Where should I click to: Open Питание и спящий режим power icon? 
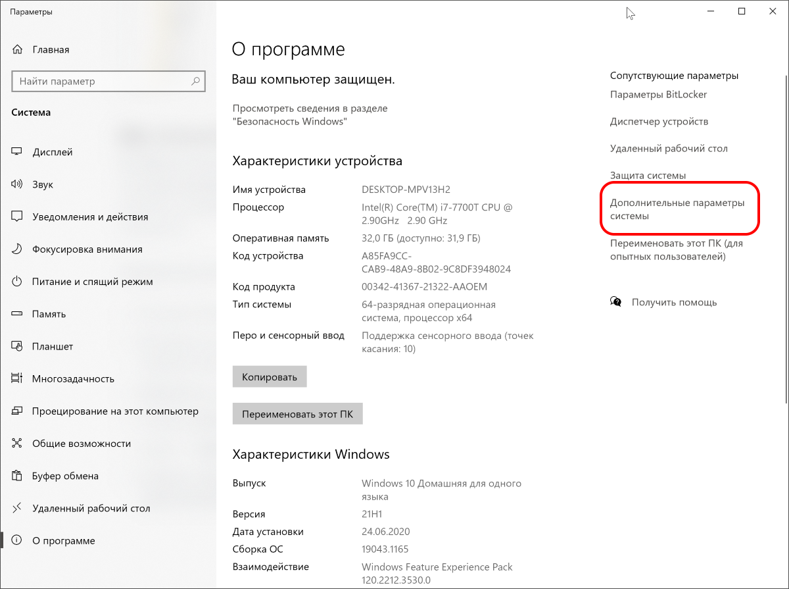[17, 282]
